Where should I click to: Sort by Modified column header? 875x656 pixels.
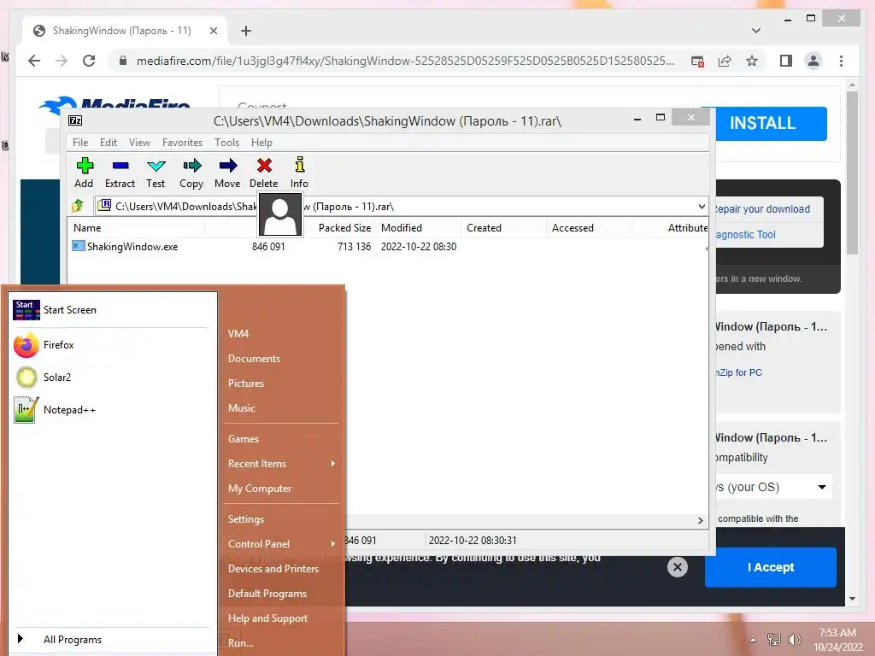pos(402,227)
